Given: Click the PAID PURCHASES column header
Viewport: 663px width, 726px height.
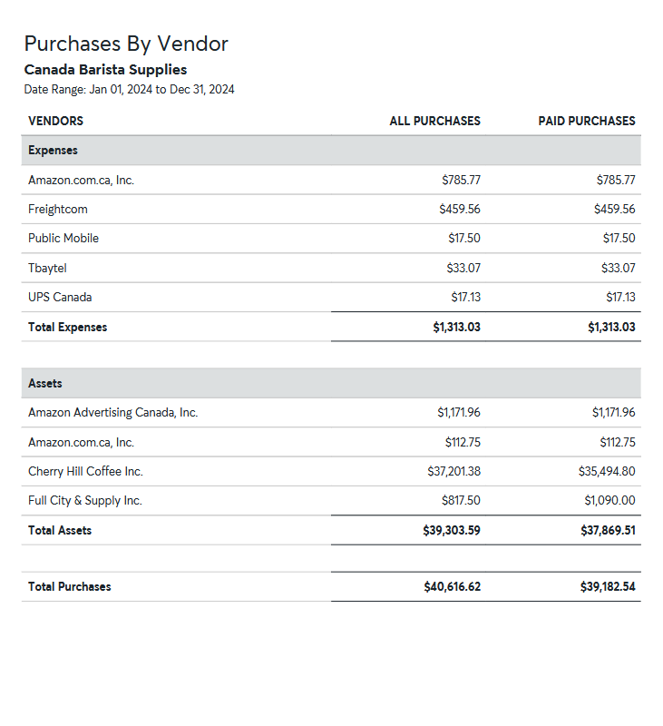Looking at the screenshot, I should click(x=586, y=121).
